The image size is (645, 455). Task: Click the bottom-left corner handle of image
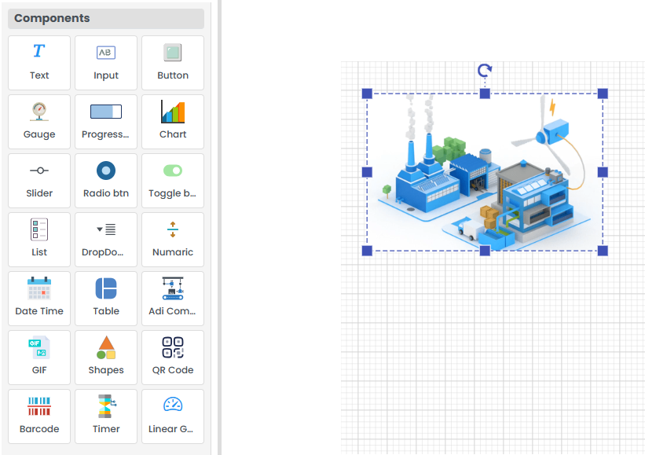click(367, 251)
